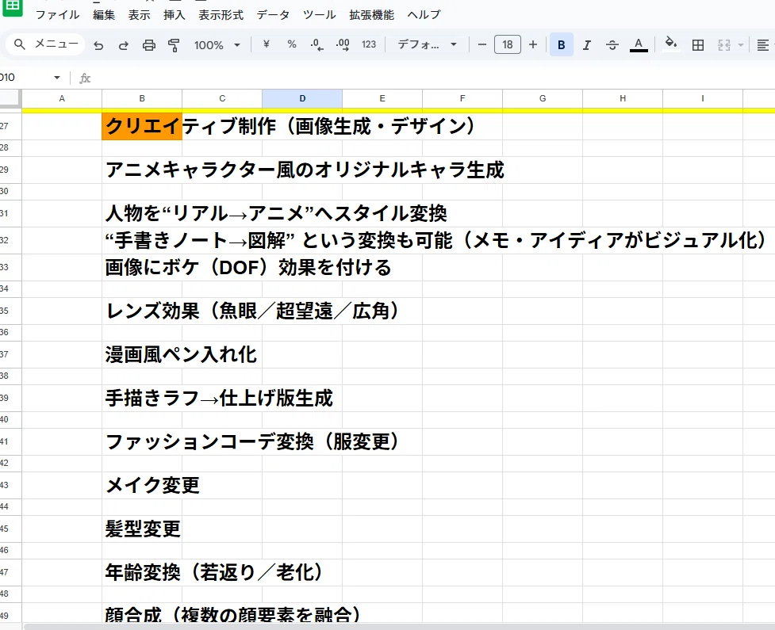Open the 拡張機能 menu
The image size is (775, 630).
(x=372, y=15)
